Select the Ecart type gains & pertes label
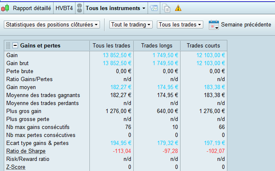 click(38, 143)
